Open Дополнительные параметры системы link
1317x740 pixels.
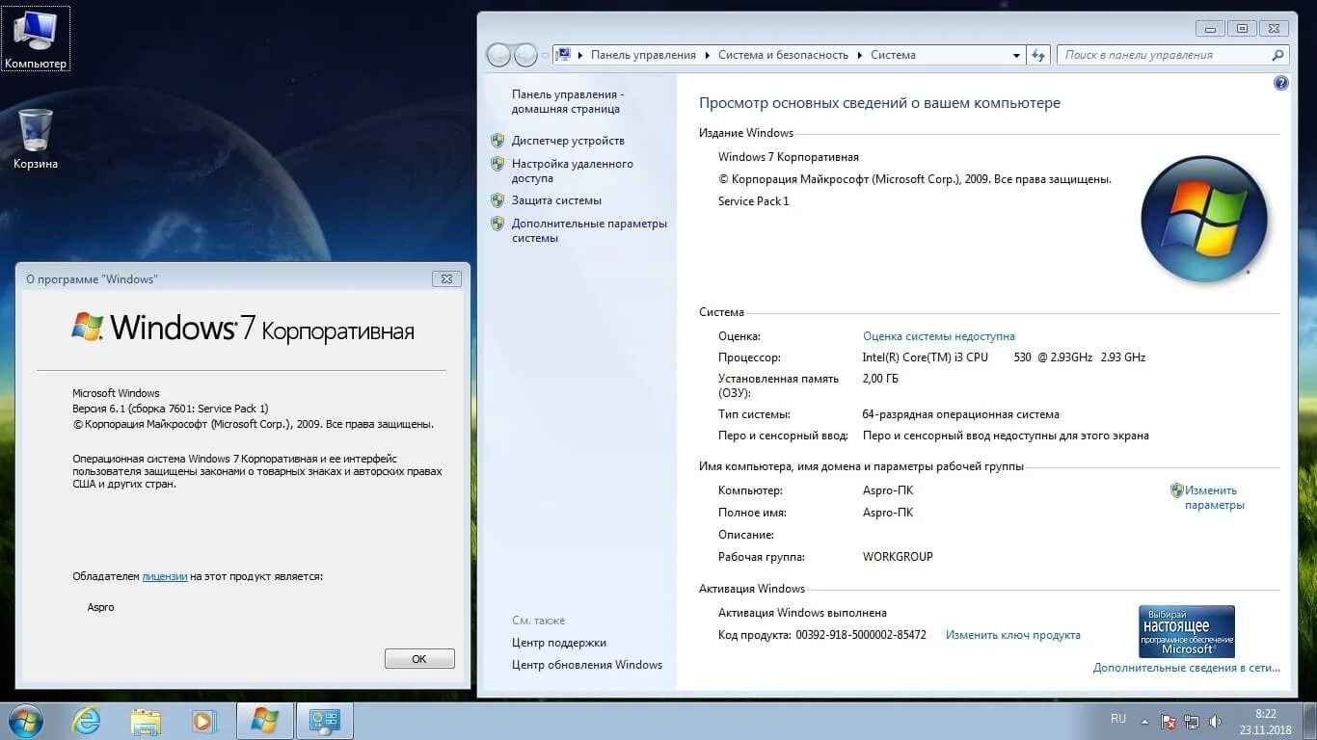589,230
